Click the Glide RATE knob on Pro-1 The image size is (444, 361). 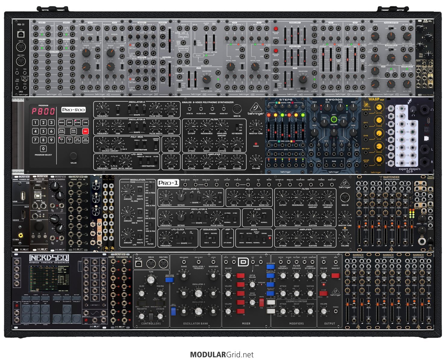253,218
